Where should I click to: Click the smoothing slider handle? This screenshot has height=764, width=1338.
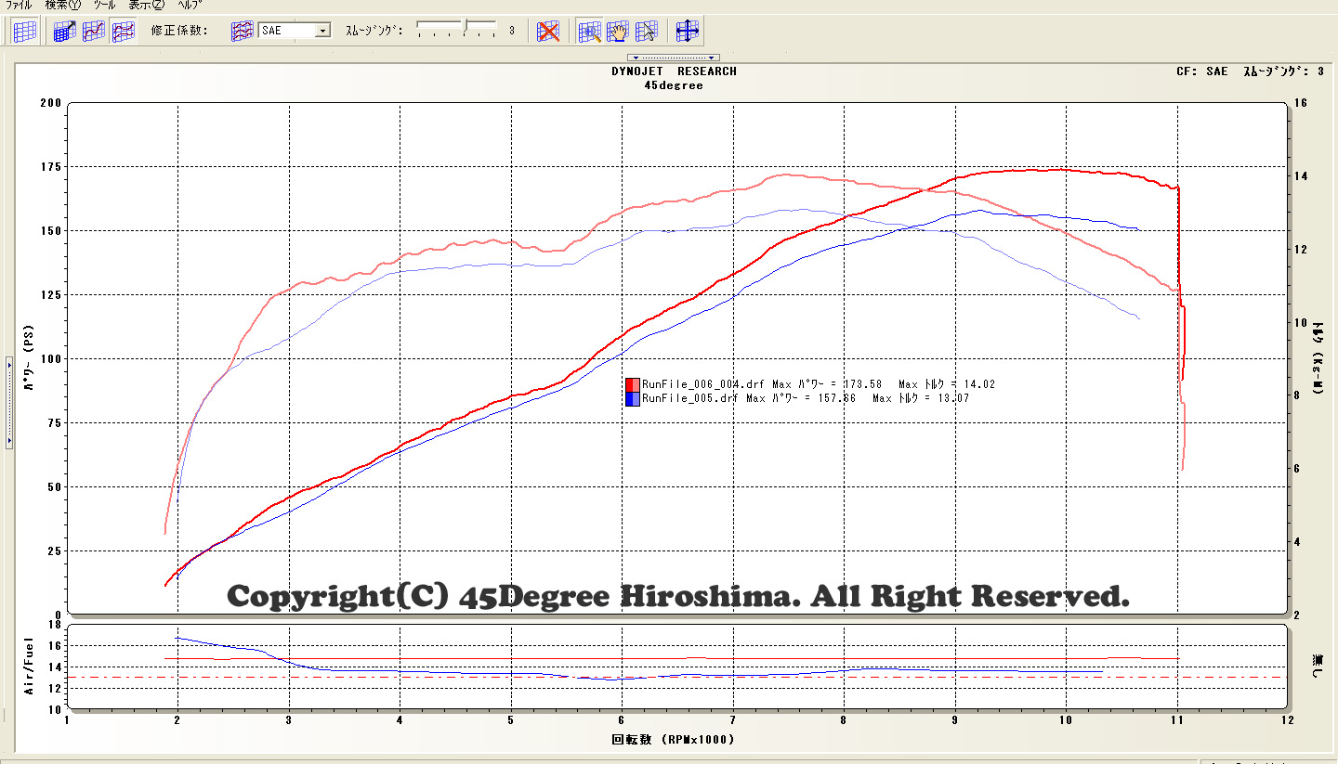466,25
